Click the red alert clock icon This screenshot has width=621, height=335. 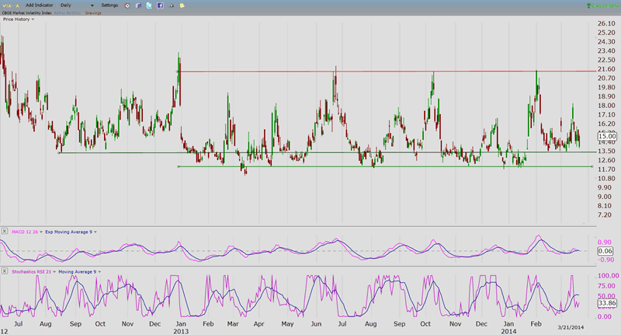tap(127, 5)
